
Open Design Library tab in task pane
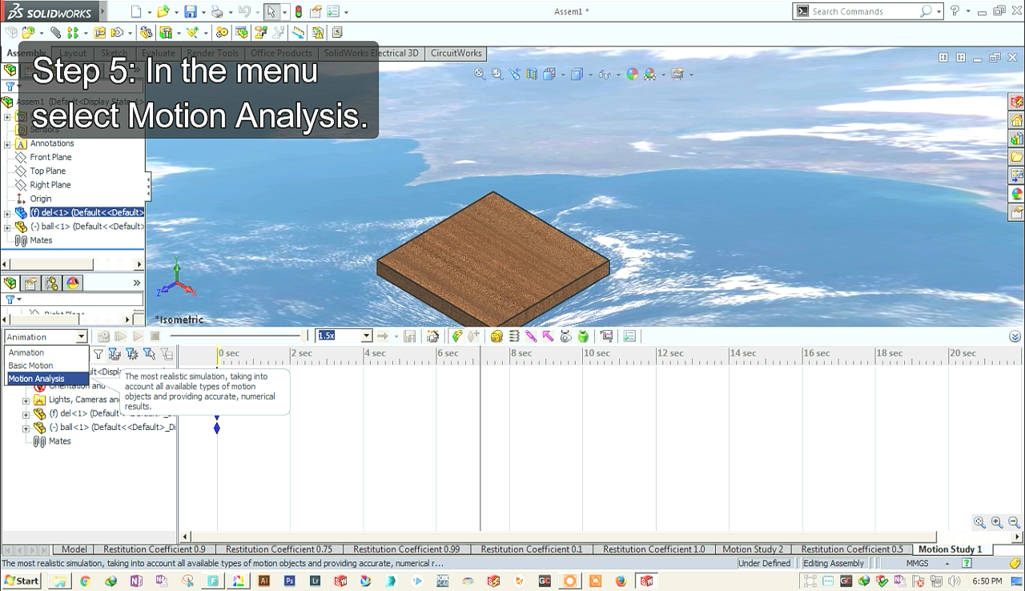(x=1017, y=139)
